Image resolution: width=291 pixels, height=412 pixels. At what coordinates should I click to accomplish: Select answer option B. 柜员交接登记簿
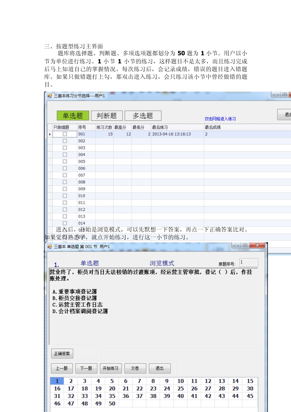point(74,298)
